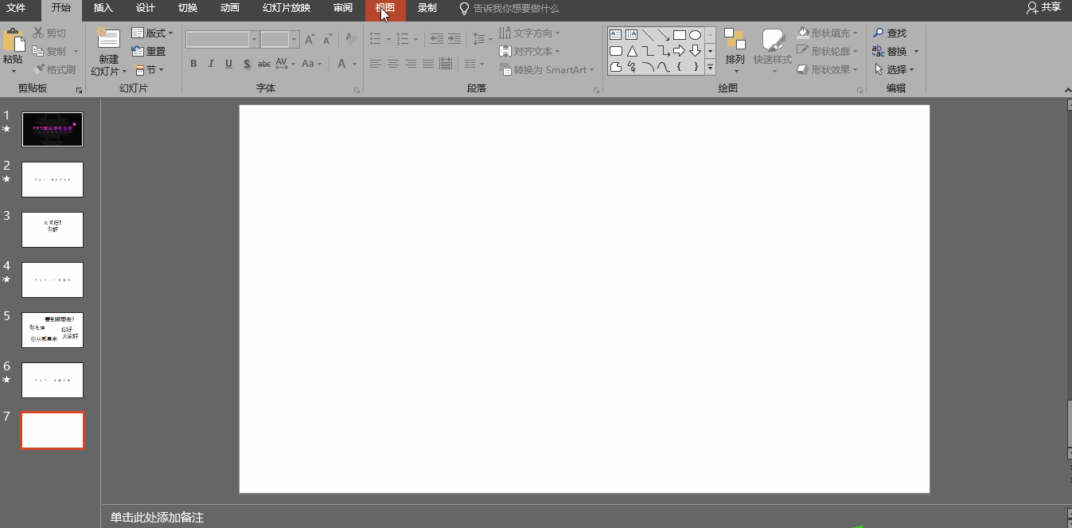Open the Change Case (Aa) dropdown
Image resolution: width=1072 pixels, height=528 pixels.
pos(312,64)
